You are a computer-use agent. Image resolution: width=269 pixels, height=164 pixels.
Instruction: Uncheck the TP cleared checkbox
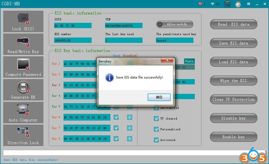(x=156, y=119)
